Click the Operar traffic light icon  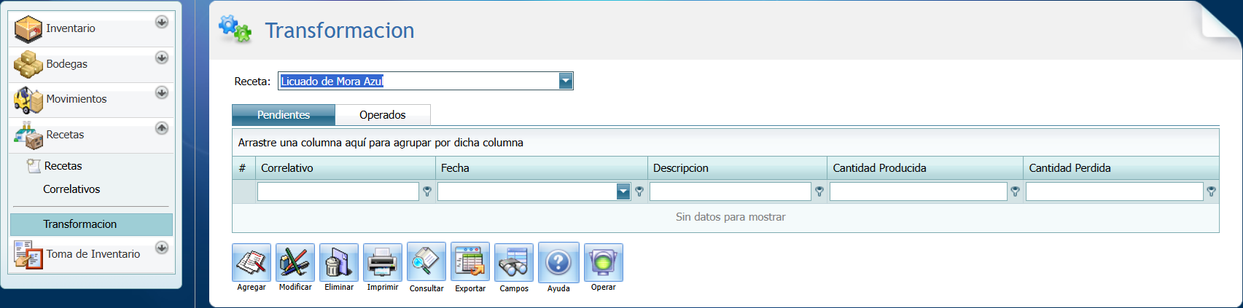(x=604, y=262)
